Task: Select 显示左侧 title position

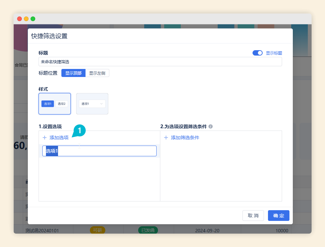Action: (97, 73)
